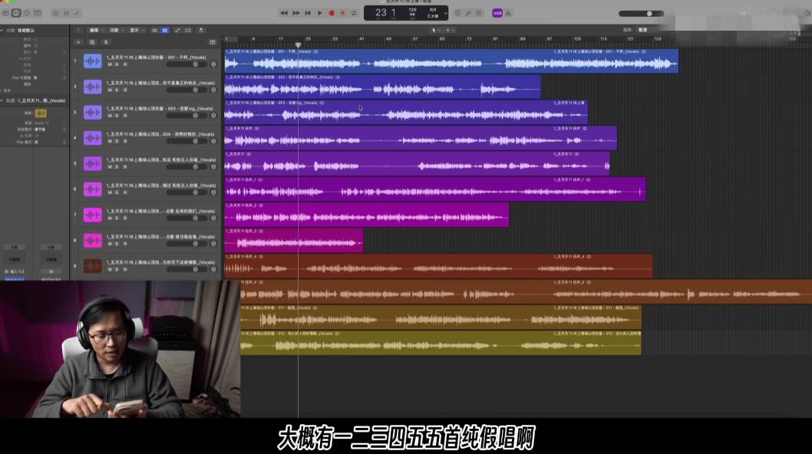Add a new track with plus button
This screenshot has height=454, width=812.
pyautogui.click(x=78, y=42)
